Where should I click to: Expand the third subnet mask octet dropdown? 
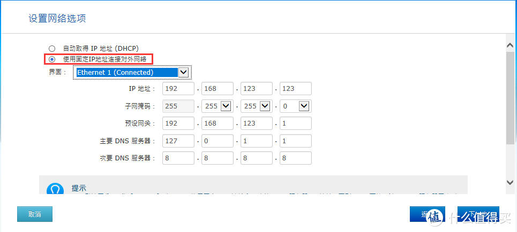265,106
